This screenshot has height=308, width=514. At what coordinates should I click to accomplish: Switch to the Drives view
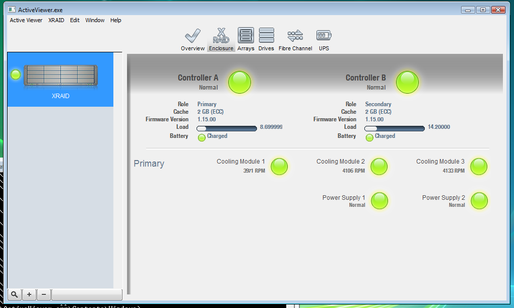266,39
